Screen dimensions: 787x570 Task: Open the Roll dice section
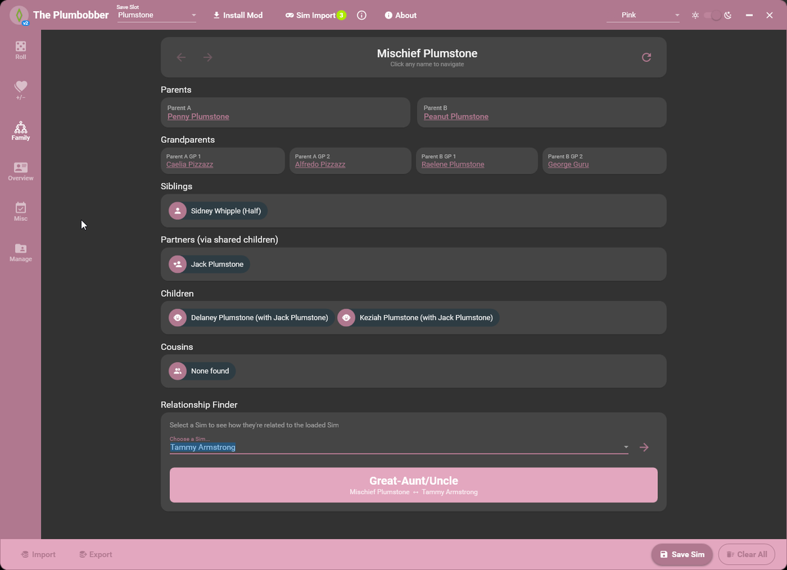point(21,50)
